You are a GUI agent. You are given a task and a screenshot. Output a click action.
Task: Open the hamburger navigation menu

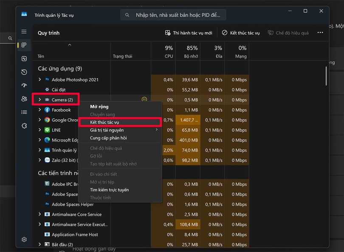pos(24,32)
